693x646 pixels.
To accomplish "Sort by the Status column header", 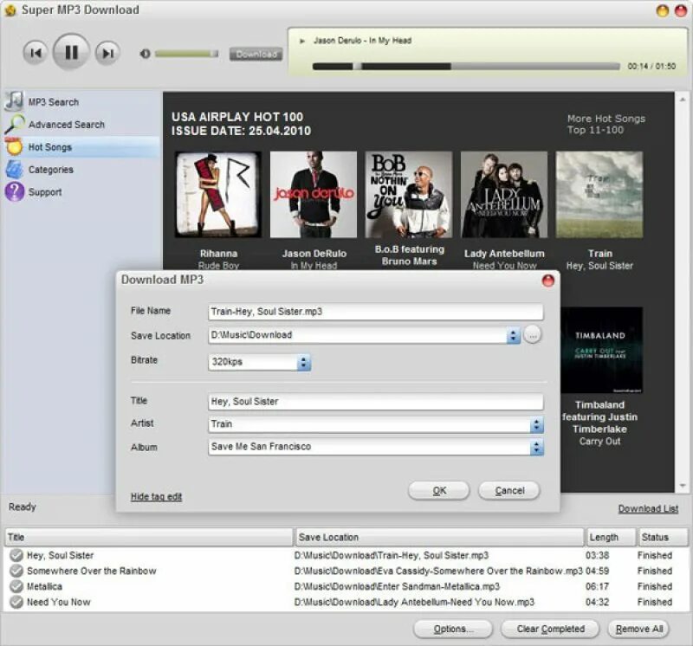I will point(663,537).
